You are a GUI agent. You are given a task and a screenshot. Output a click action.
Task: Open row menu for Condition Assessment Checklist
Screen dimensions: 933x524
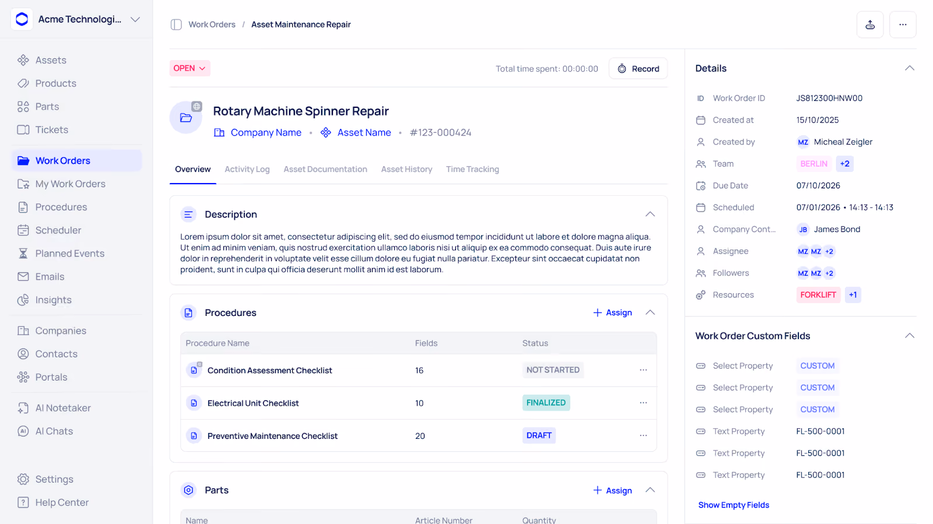point(643,370)
